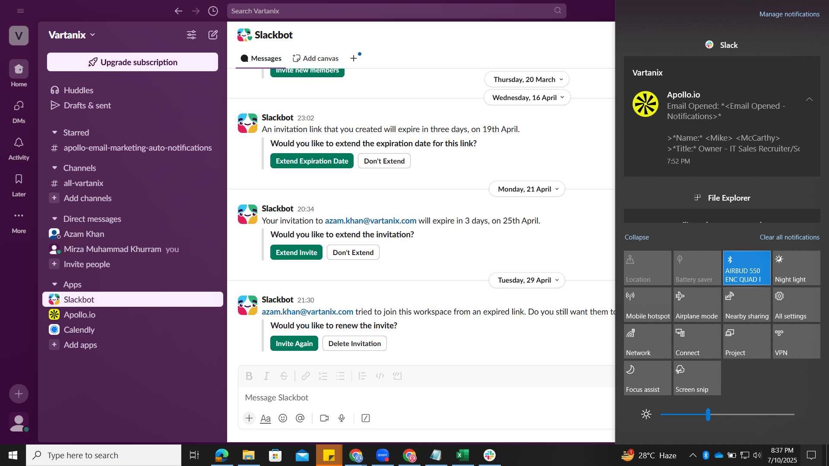Screen dimensions: 829x466
Task: Open the Home view
Action: pos(19,73)
